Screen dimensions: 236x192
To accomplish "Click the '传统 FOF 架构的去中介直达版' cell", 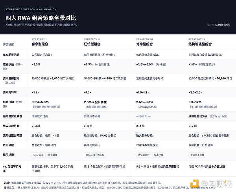I will point(206,166).
